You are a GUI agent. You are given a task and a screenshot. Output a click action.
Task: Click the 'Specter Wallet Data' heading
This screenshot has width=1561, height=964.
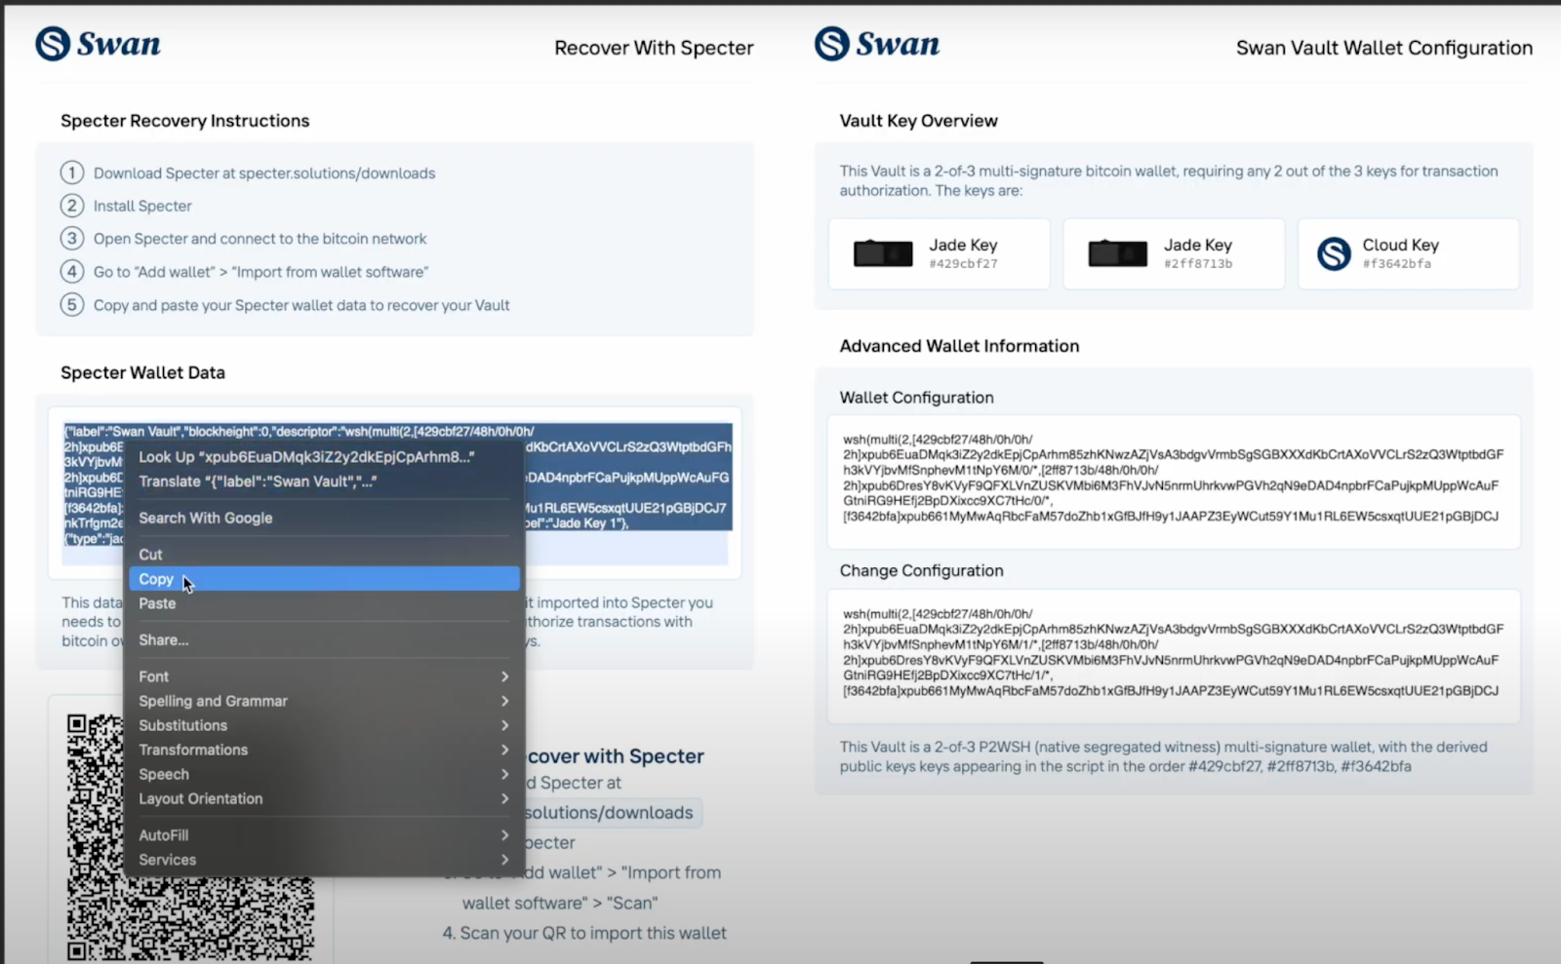point(142,372)
